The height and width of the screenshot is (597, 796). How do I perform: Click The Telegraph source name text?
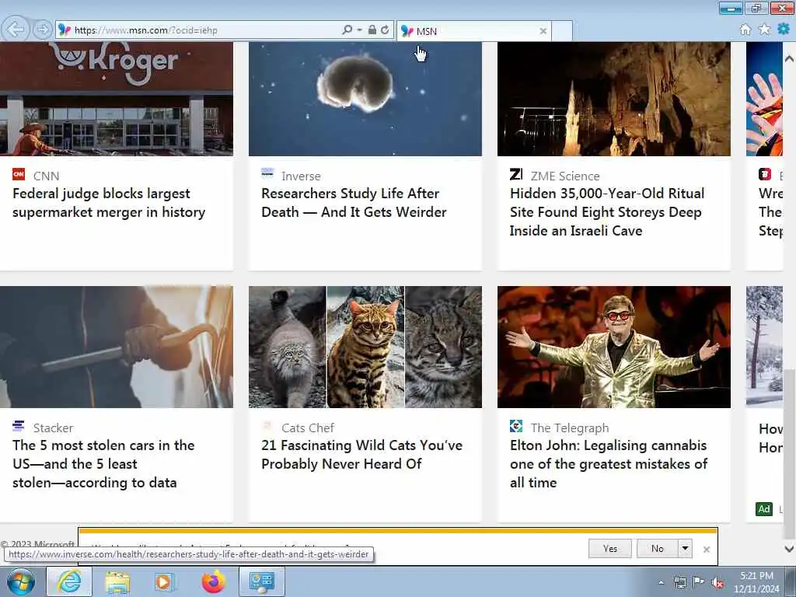point(570,428)
